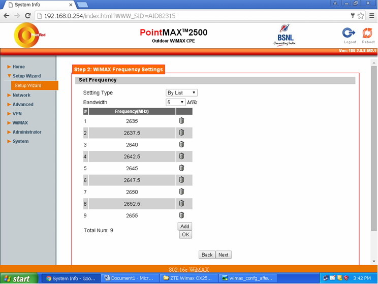
Task: Delete frequency 2642.5 with its trash icon
Action: click(x=181, y=156)
